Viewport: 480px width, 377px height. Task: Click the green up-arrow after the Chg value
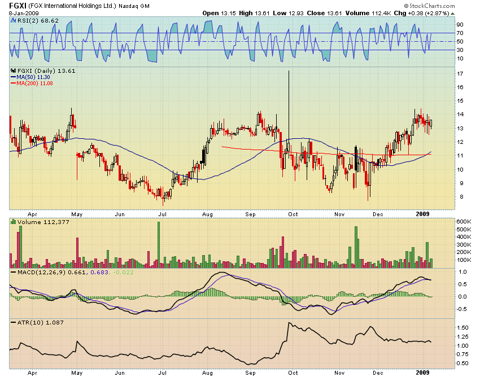coord(453,14)
